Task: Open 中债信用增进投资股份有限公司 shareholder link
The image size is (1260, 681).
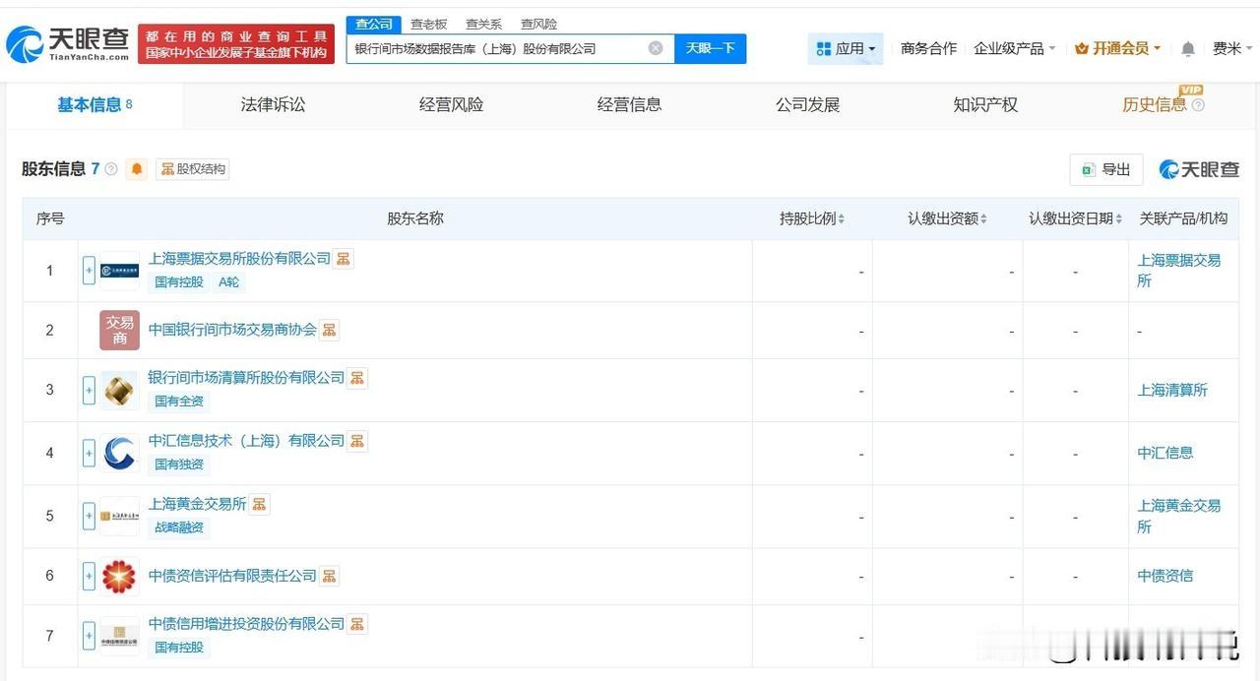Action: [246, 624]
